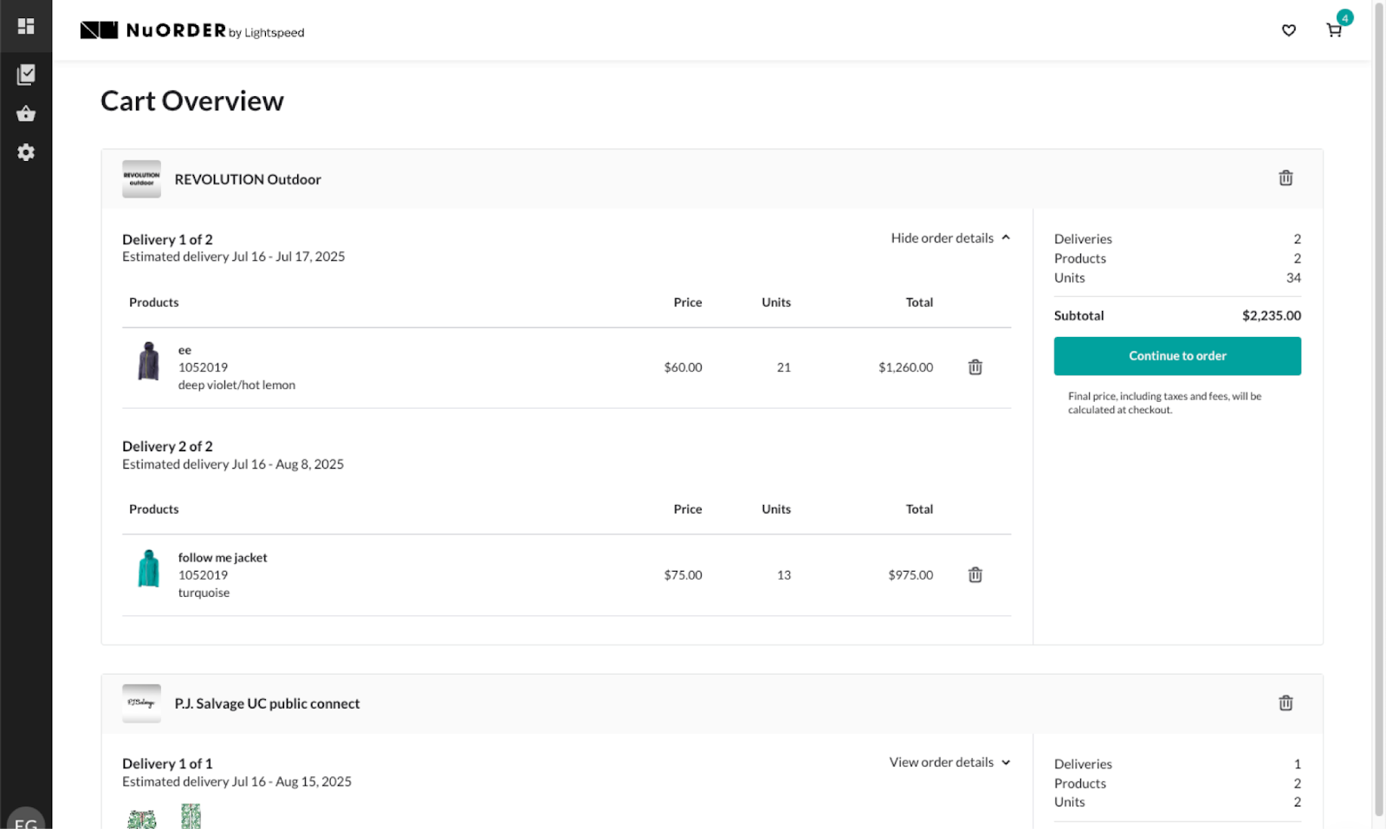Remove the 'ee' jacket from delivery 1

(975, 366)
